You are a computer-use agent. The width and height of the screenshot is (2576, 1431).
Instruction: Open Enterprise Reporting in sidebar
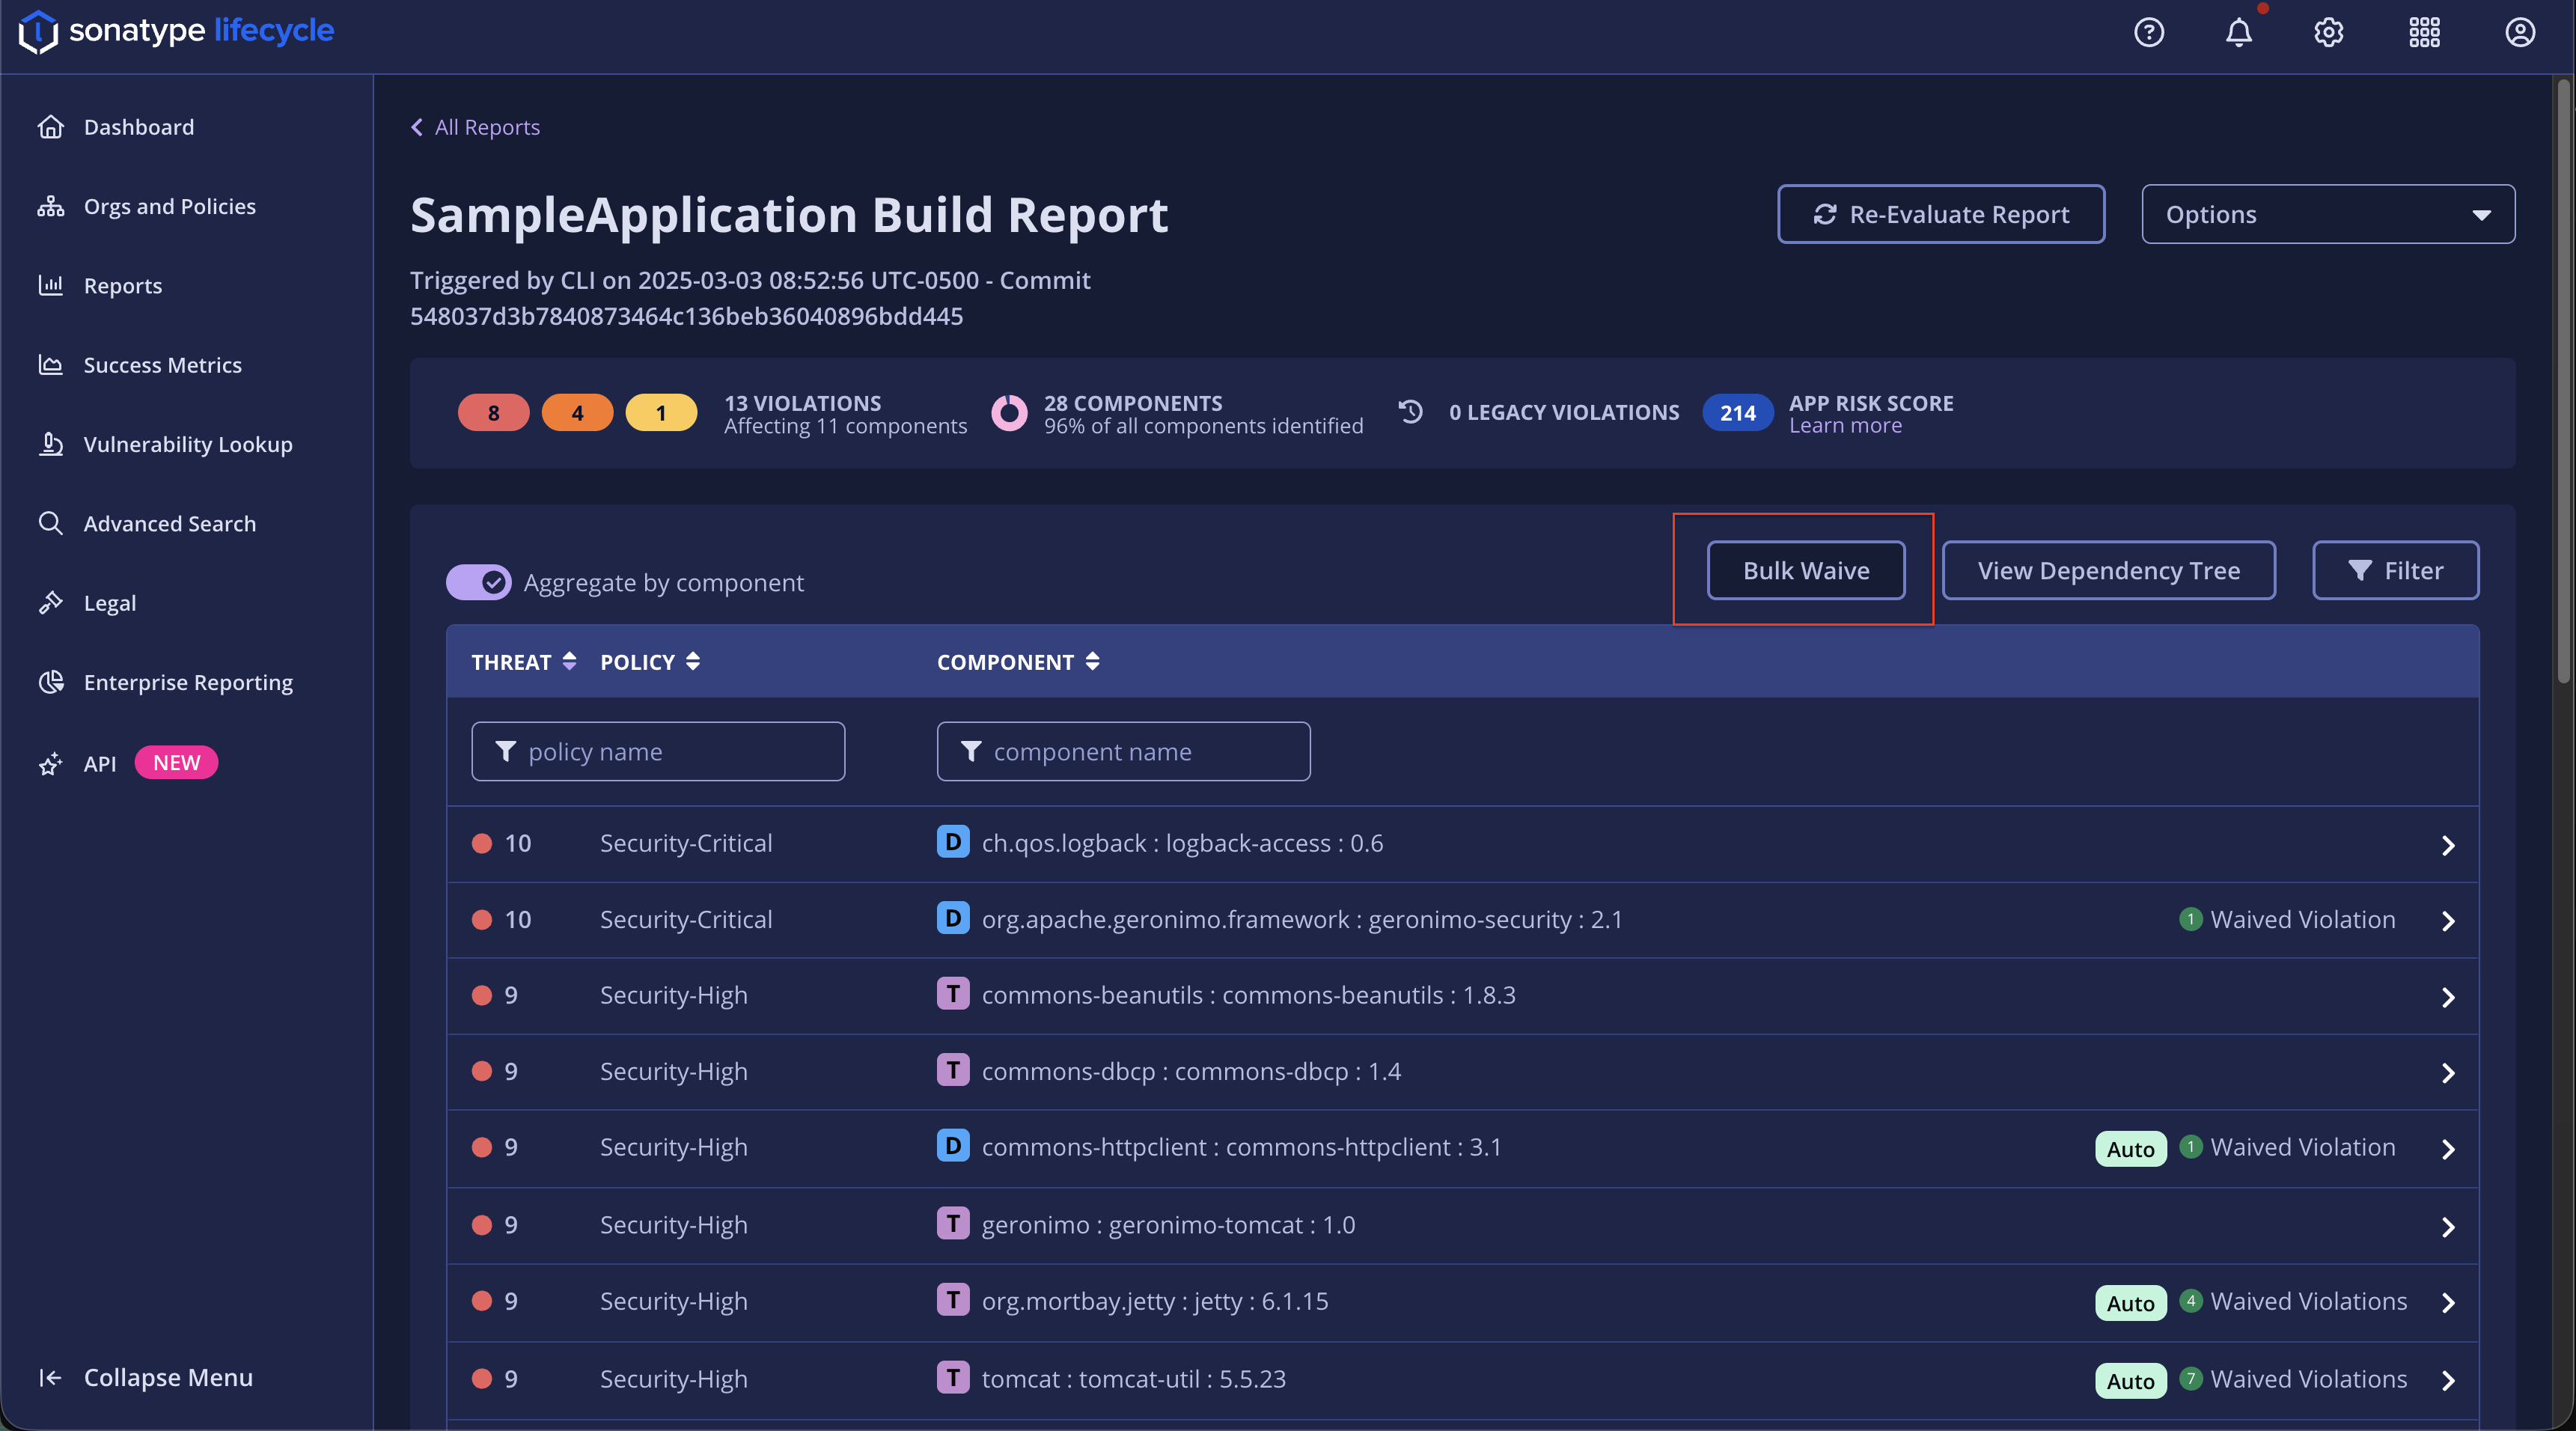[187, 682]
